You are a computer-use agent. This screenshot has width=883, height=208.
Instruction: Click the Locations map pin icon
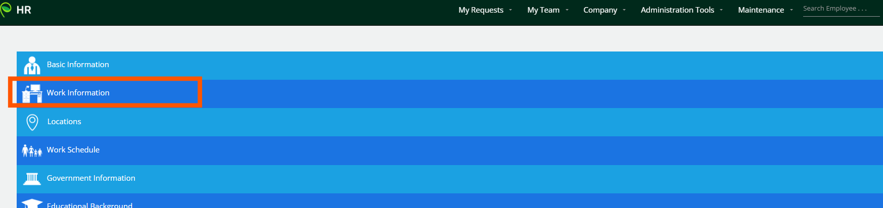coord(32,122)
